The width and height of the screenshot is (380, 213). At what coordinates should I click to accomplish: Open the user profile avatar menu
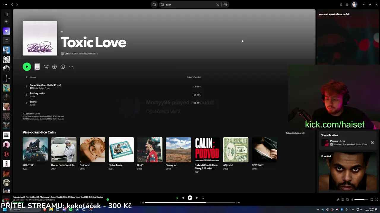[354, 5]
